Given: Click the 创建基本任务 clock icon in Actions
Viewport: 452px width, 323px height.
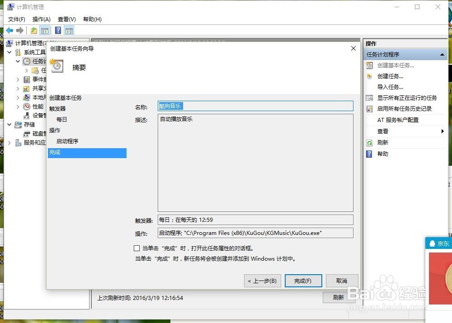Looking at the screenshot, I should [x=369, y=66].
